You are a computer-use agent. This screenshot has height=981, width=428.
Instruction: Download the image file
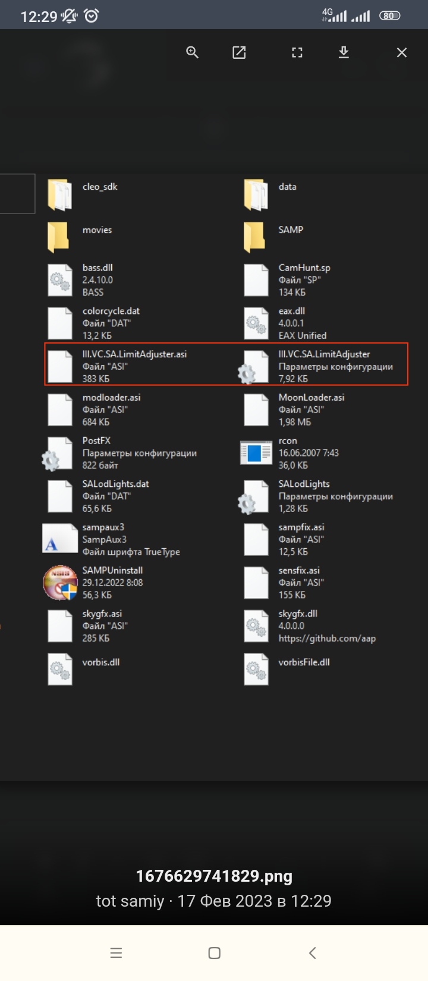(344, 52)
